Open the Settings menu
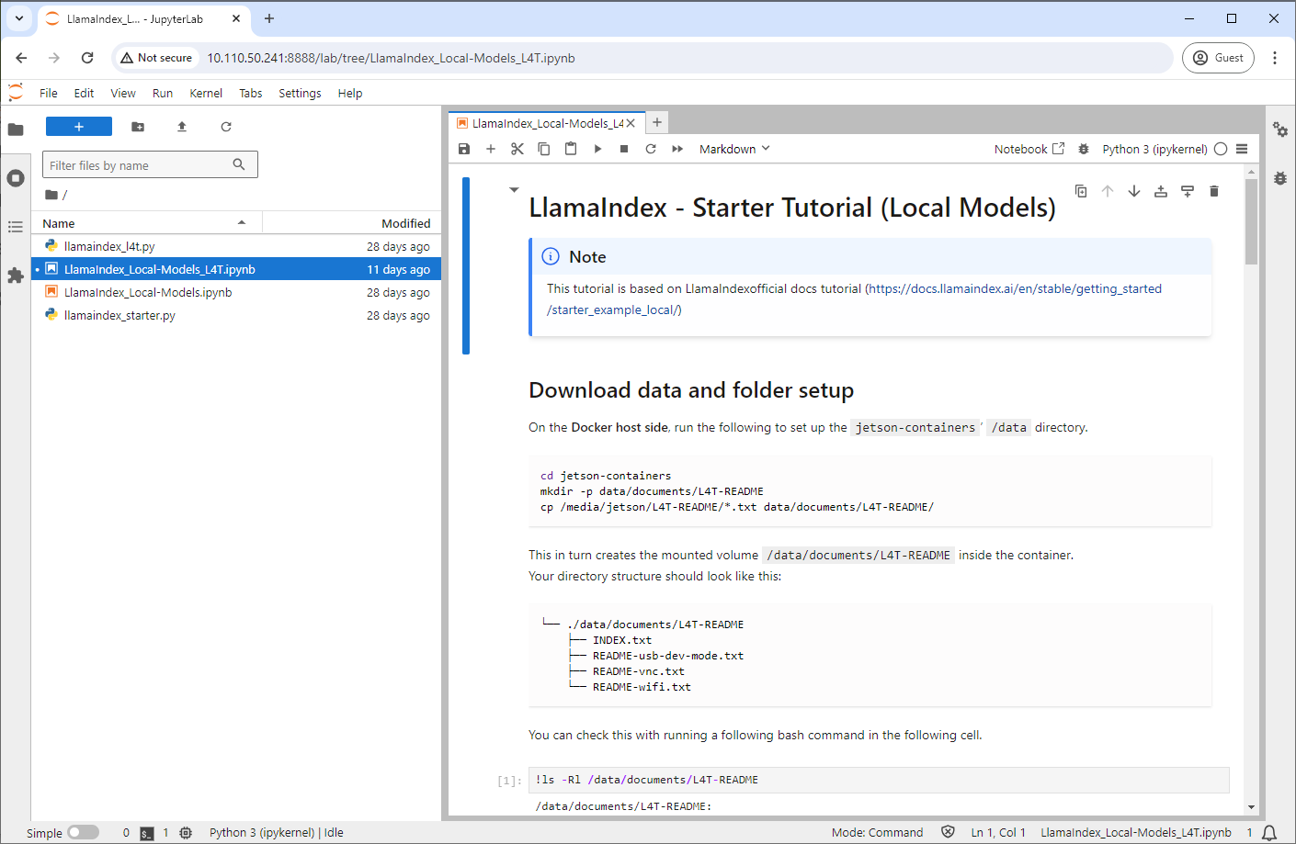Screen dimensions: 1296x844 300,93
